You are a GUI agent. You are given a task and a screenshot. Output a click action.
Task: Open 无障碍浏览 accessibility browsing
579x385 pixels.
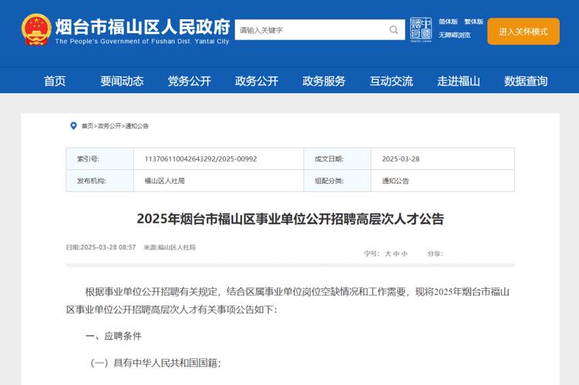(x=455, y=35)
